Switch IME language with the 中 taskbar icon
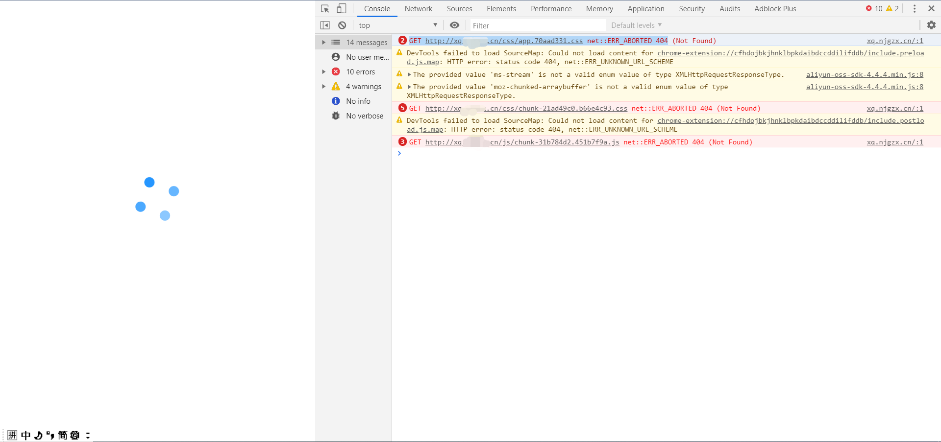 point(25,435)
